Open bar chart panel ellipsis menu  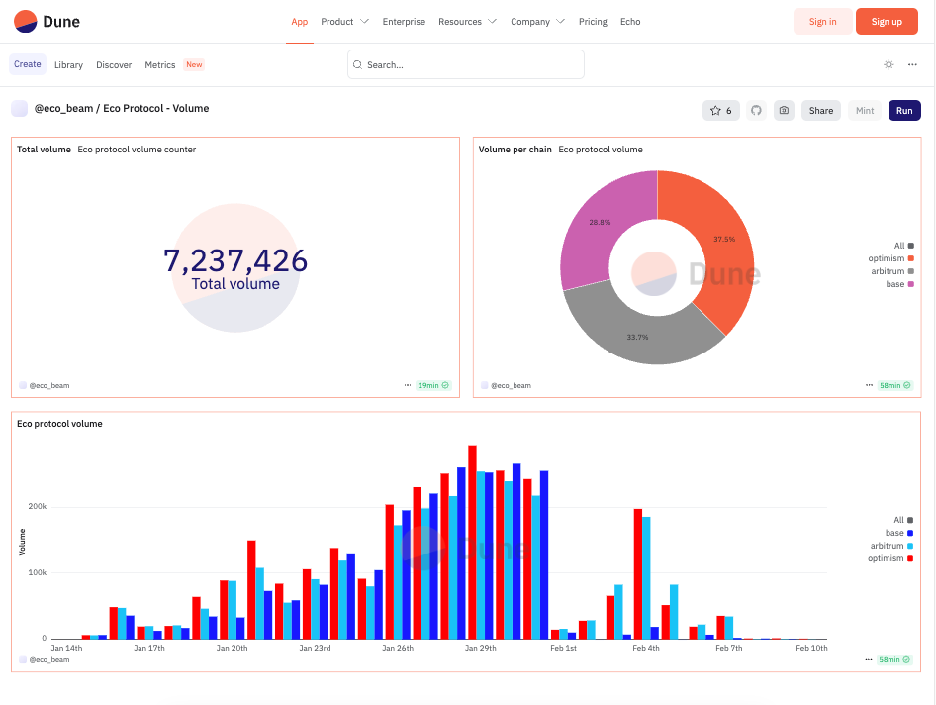869,659
